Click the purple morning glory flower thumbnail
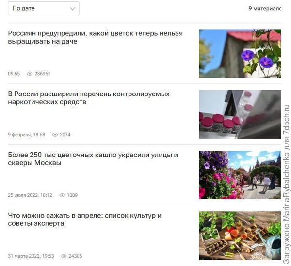291x266 pixels. click(240, 53)
